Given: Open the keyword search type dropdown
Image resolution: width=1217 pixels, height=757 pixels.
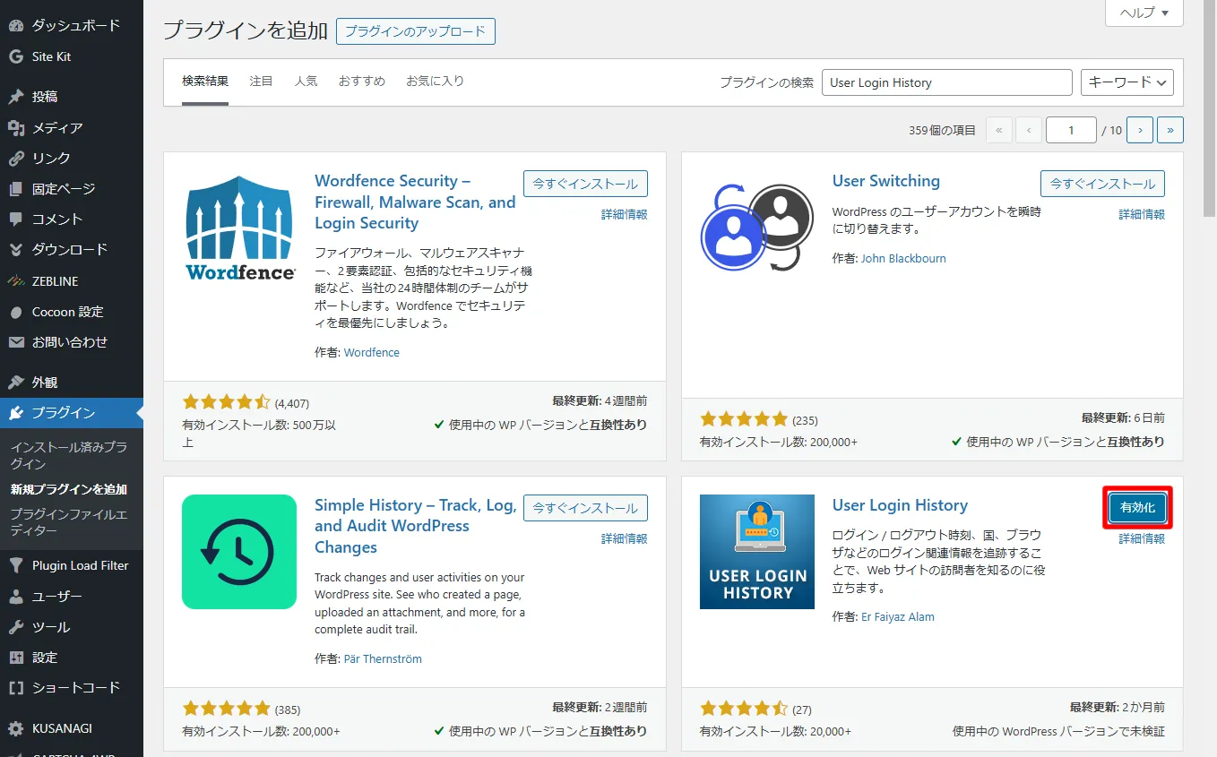Looking at the screenshot, I should [1126, 82].
